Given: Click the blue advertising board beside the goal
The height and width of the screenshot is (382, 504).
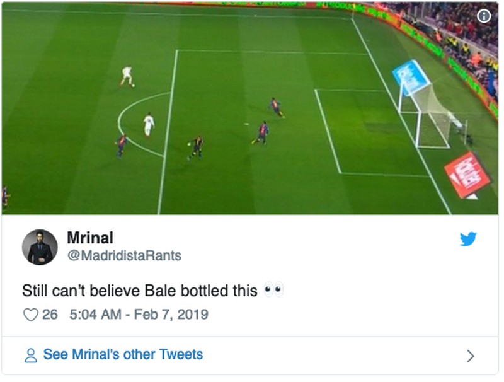Looking at the screenshot, I should [x=411, y=77].
